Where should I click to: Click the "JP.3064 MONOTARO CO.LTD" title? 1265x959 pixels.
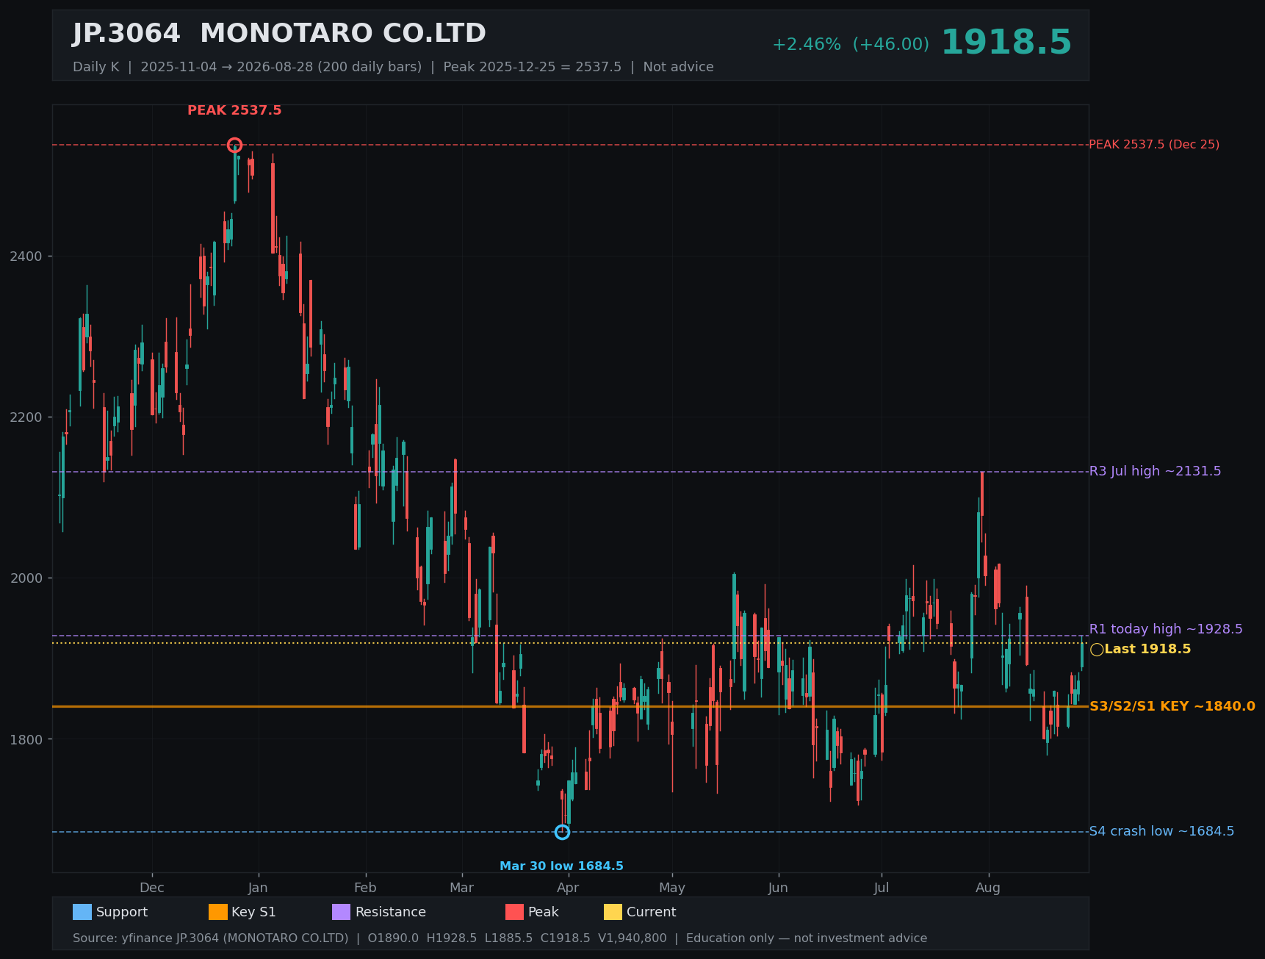tap(279, 34)
